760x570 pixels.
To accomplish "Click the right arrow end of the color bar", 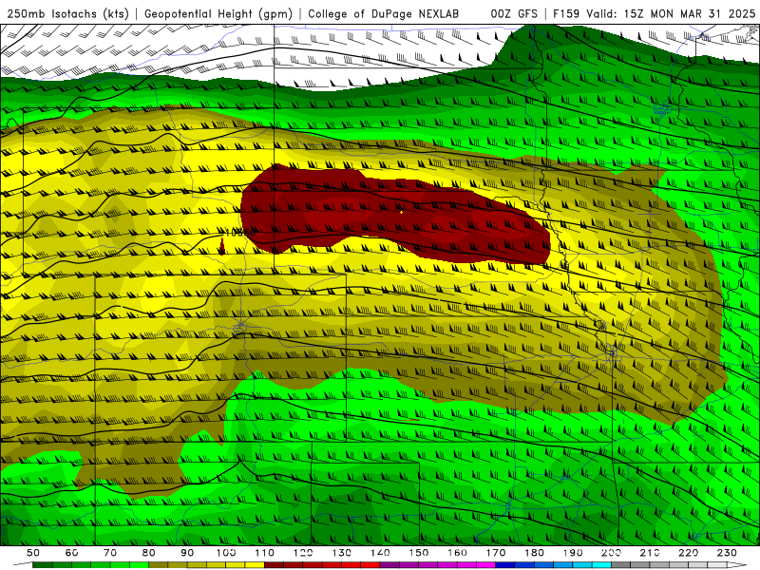I will coord(737,565).
